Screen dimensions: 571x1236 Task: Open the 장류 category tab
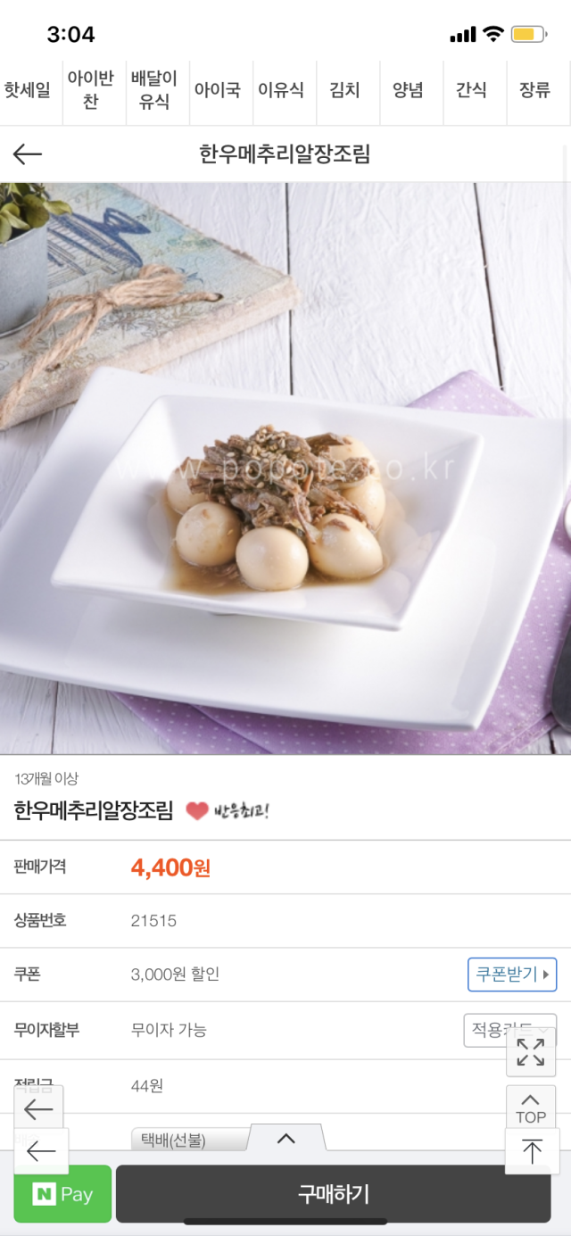534,90
